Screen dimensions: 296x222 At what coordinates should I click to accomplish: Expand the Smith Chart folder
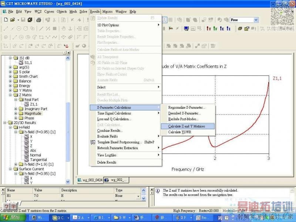(10, 77)
